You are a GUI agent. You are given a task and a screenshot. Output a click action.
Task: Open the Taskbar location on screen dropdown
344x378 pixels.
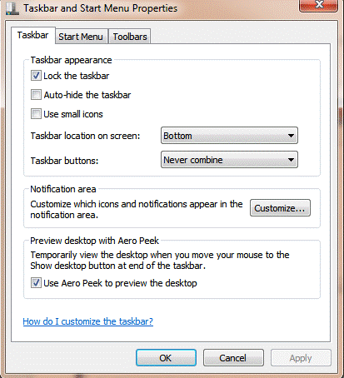coord(229,136)
